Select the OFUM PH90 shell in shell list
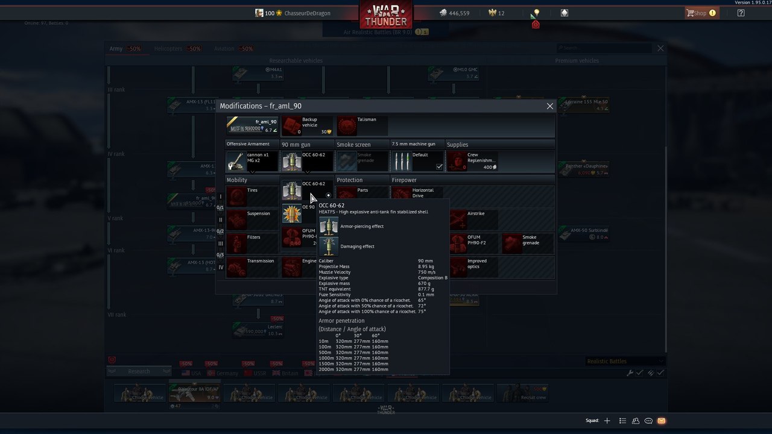The height and width of the screenshot is (434, 772). click(x=300, y=237)
